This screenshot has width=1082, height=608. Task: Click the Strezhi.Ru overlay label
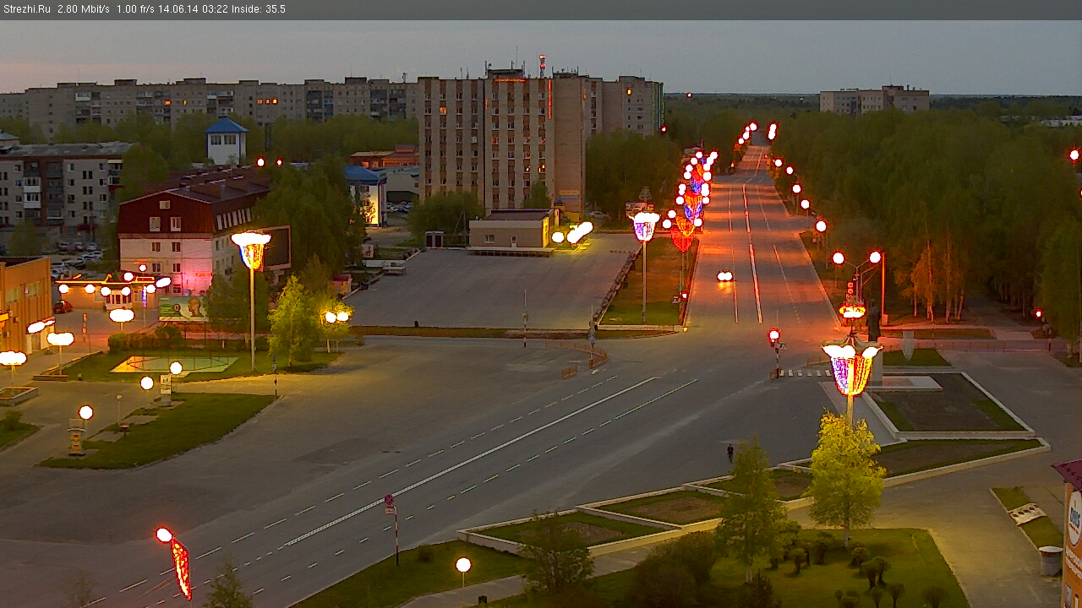[27, 9]
